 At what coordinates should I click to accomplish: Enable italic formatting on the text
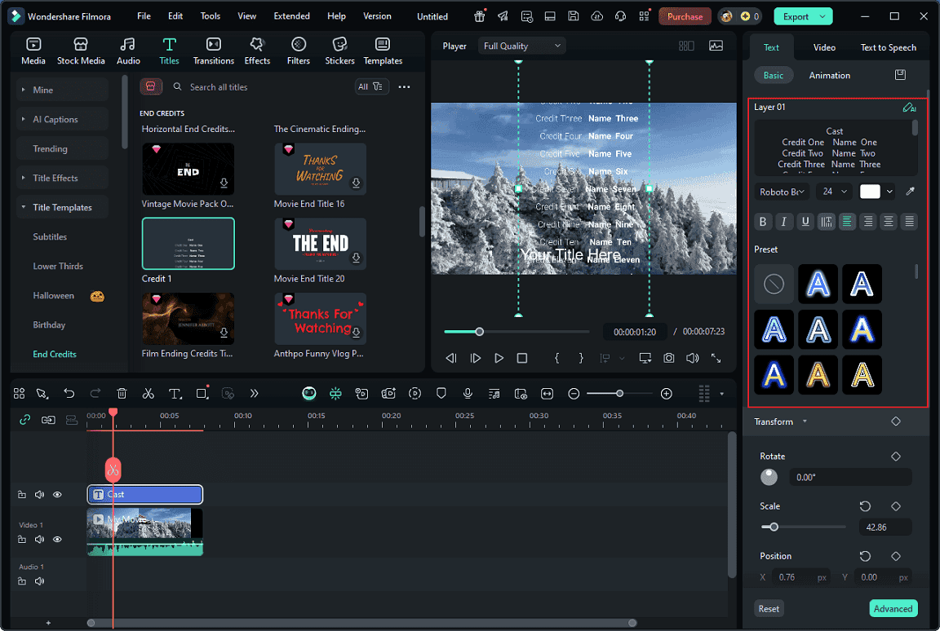784,221
